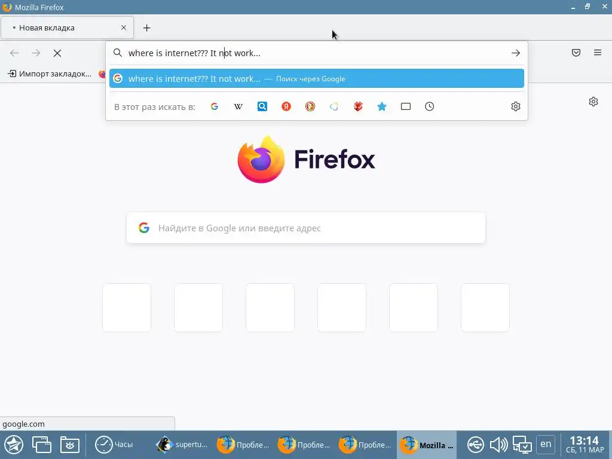The width and height of the screenshot is (612, 459).
Task: Toggle the en keyboard layout indicator
Action: 546,444
